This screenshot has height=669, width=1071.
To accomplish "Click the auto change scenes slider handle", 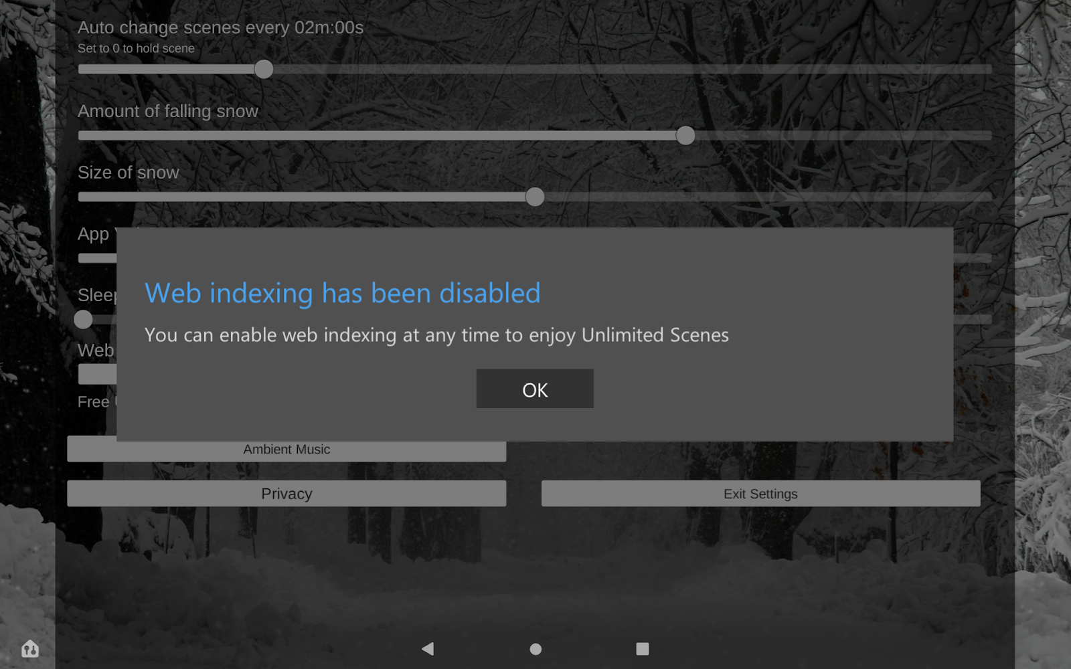I will point(264,69).
